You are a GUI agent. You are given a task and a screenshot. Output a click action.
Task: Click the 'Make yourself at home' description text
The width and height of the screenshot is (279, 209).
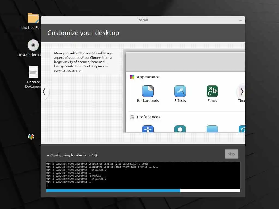coord(83,62)
